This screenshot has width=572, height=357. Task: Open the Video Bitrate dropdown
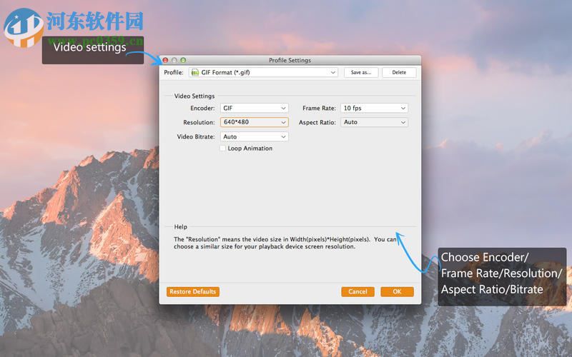255,136
